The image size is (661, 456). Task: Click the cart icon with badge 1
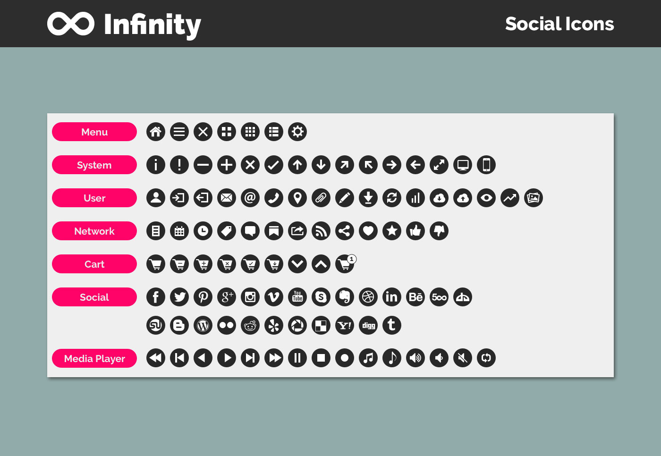[x=345, y=264]
